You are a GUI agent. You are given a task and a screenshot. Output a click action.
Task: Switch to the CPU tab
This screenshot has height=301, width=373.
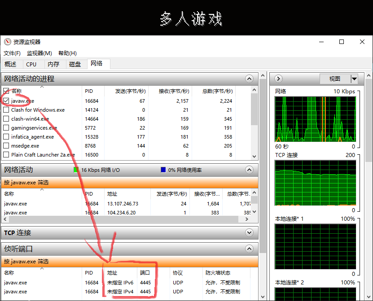click(x=31, y=64)
